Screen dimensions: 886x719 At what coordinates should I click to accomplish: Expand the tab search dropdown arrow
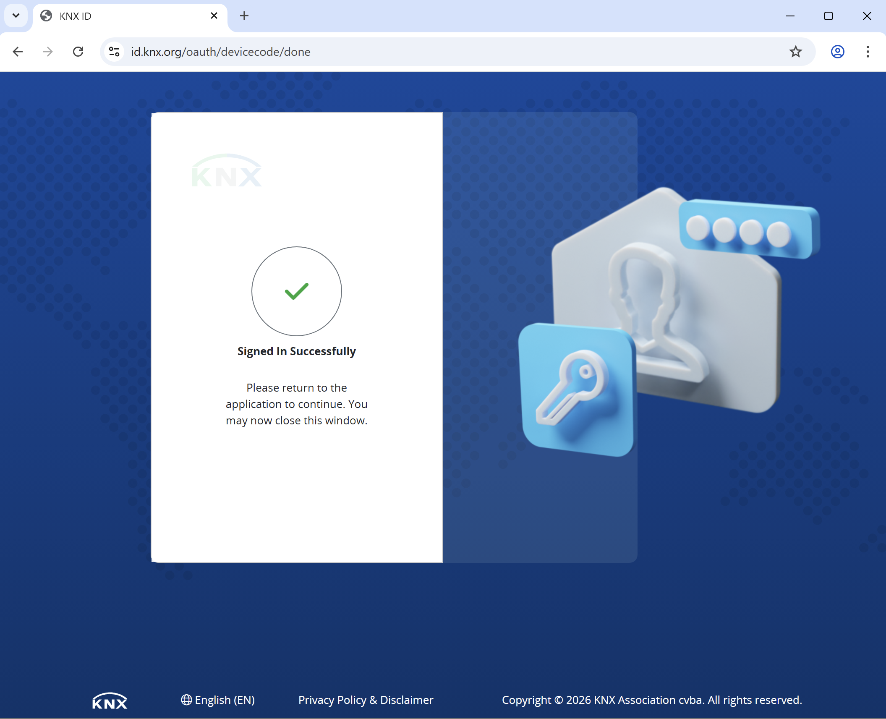pyautogui.click(x=16, y=16)
